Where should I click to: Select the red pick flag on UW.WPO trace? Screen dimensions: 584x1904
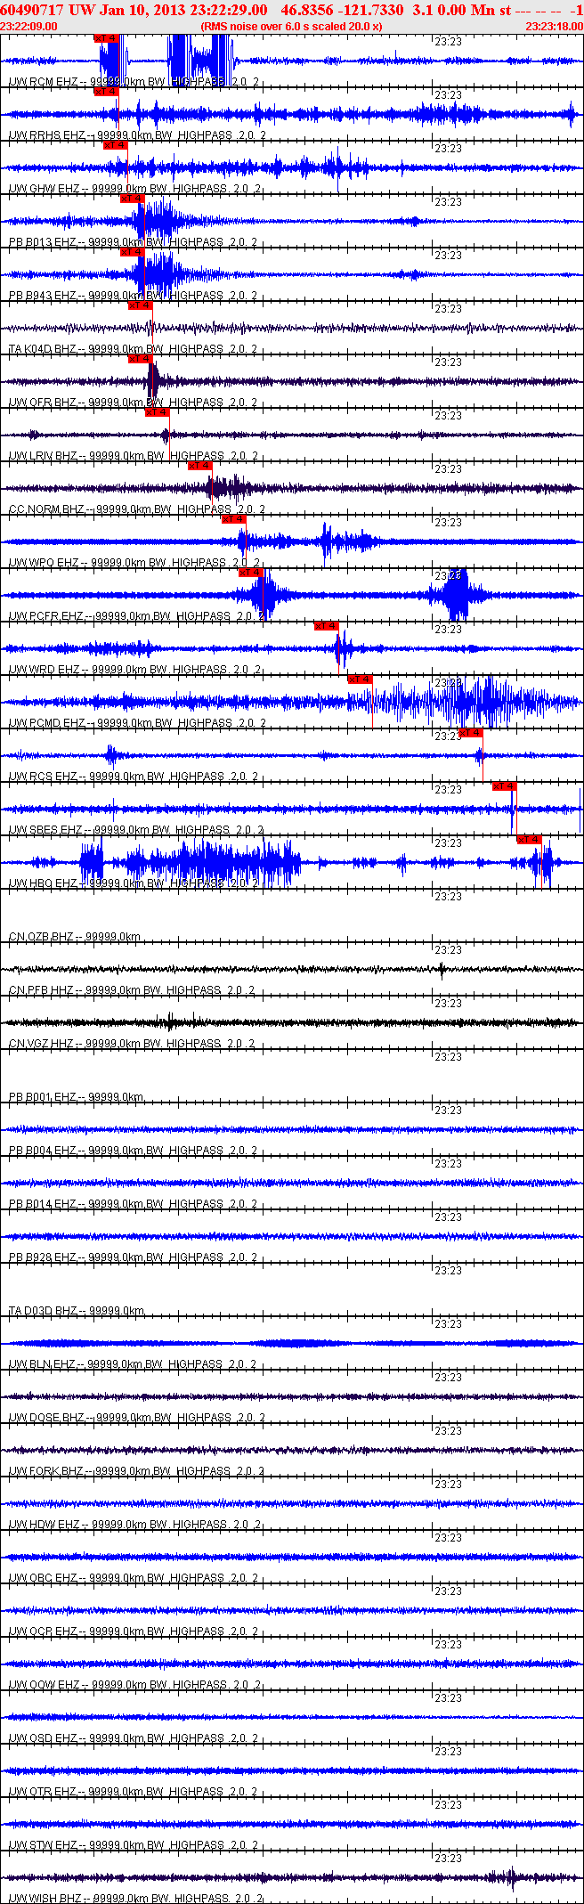[233, 519]
